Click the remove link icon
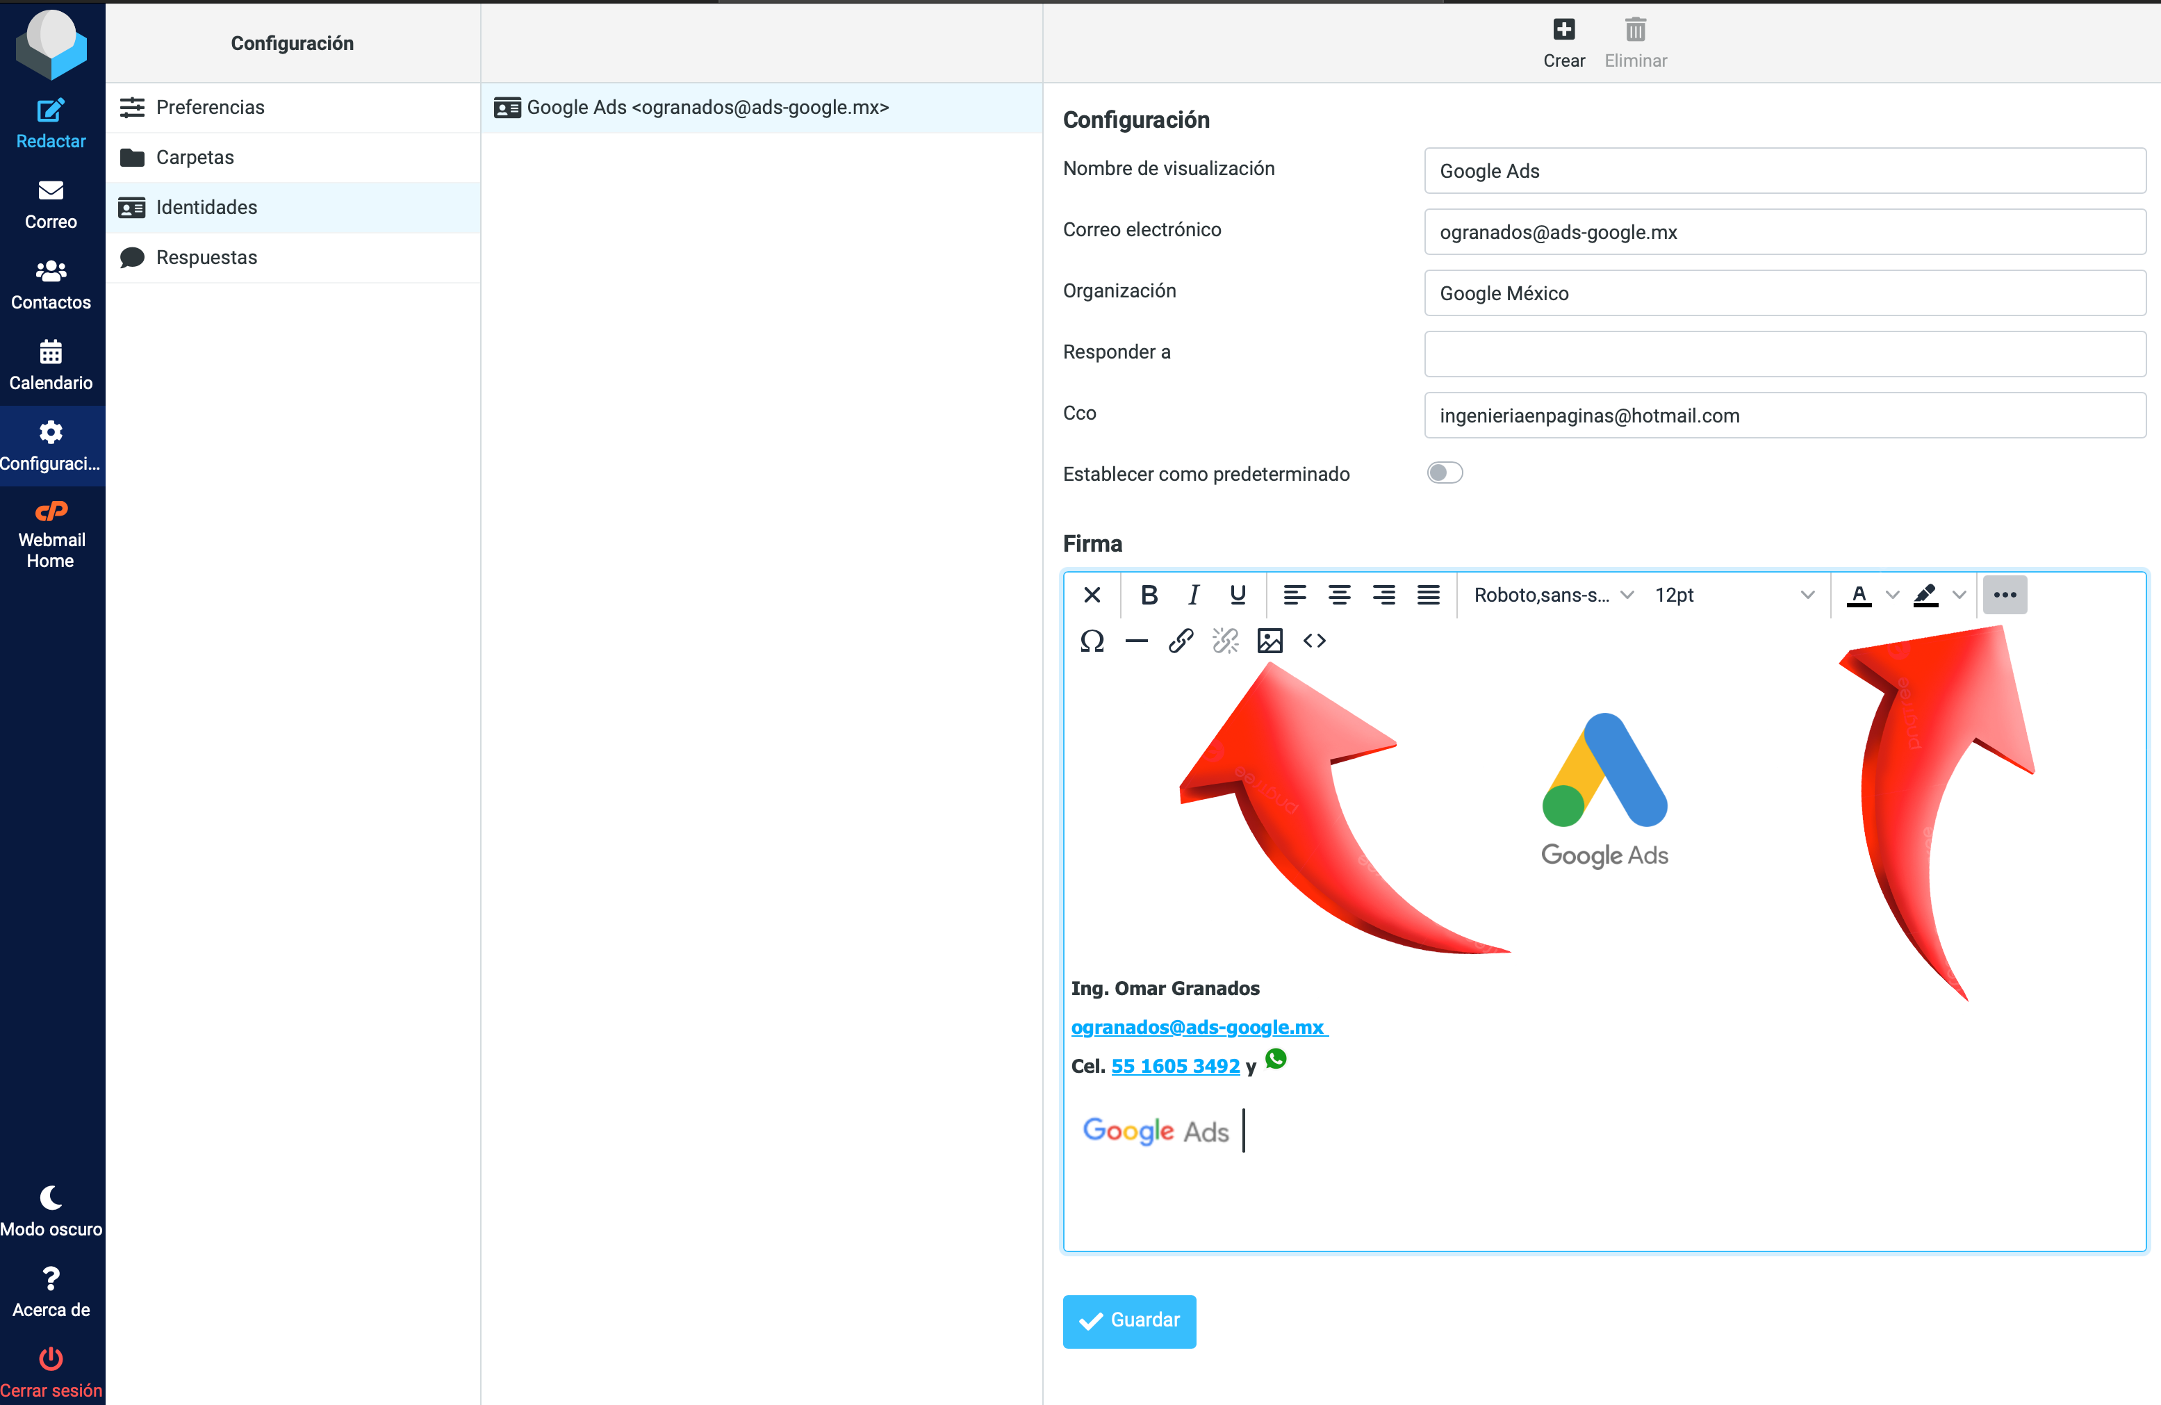Viewport: 2161px width, 1405px height. (1225, 641)
